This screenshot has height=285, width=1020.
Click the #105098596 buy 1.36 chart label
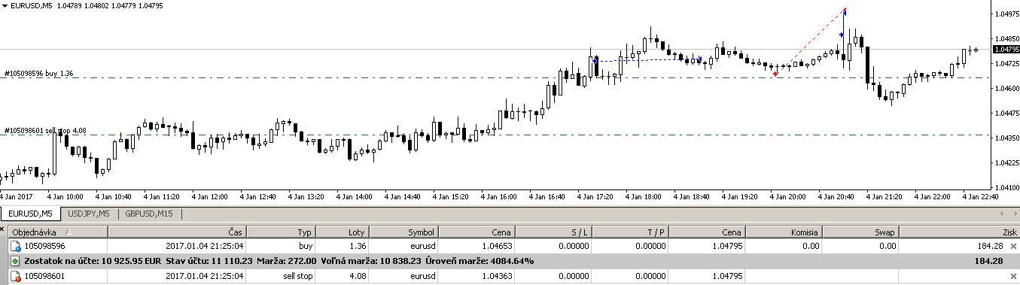click(x=38, y=74)
